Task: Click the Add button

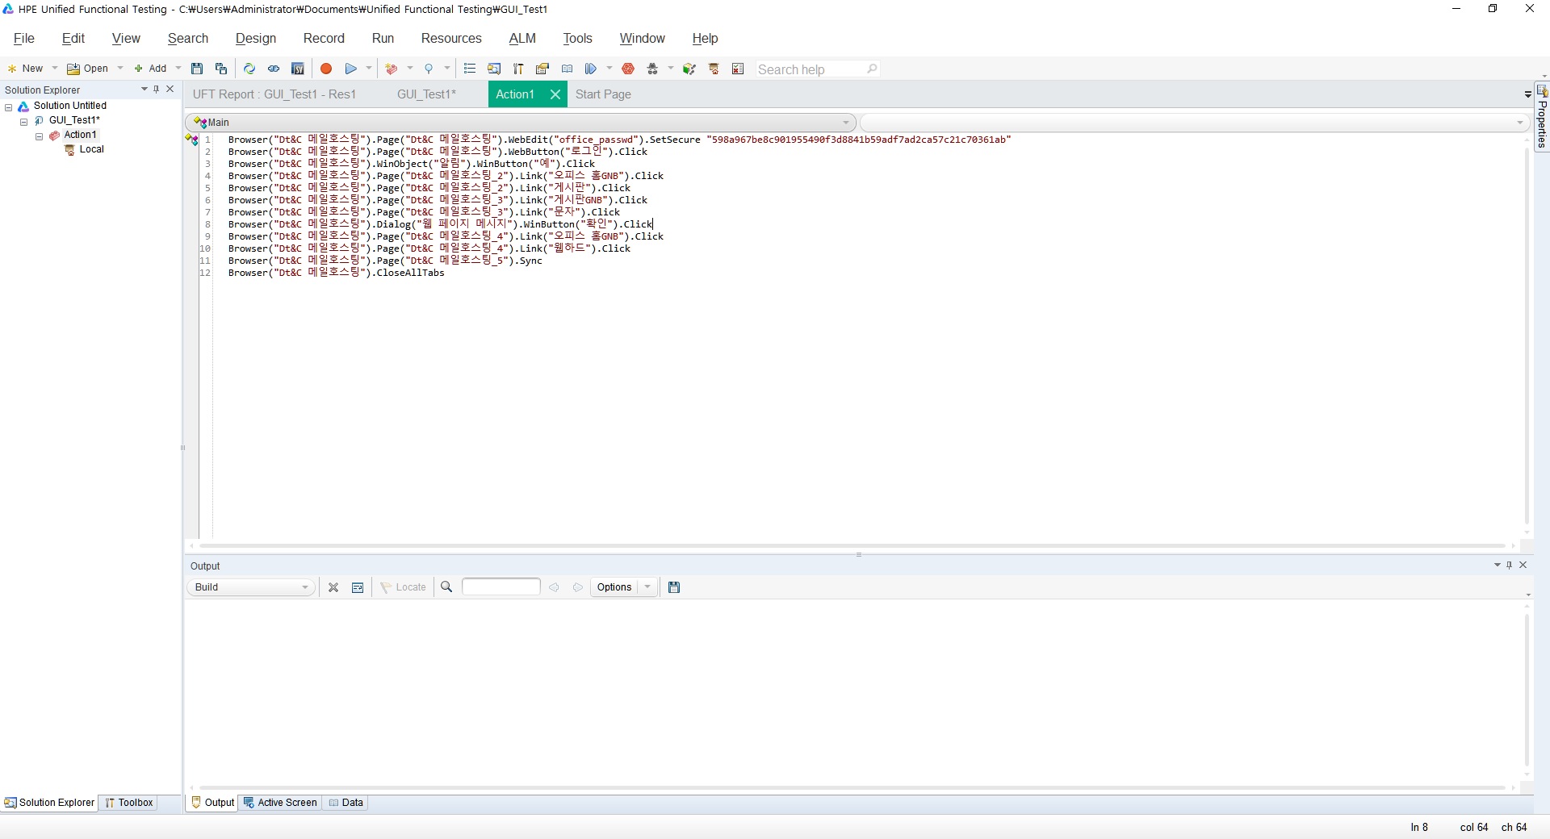Action: tap(151, 69)
